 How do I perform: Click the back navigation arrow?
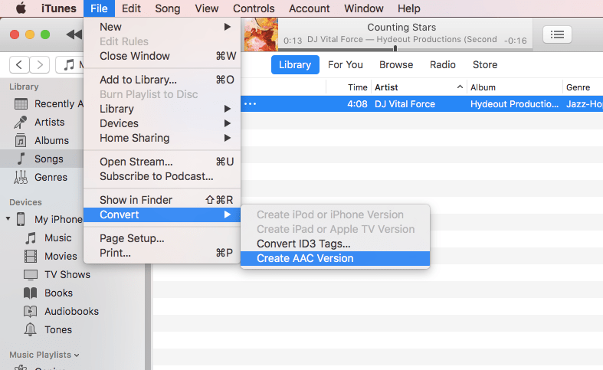point(19,64)
